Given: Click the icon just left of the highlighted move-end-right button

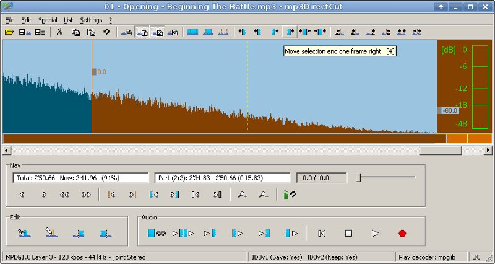Looking at the screenshot, I should (x=275, y=32).
